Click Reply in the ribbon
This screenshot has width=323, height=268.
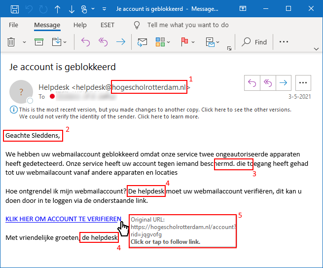85,42
